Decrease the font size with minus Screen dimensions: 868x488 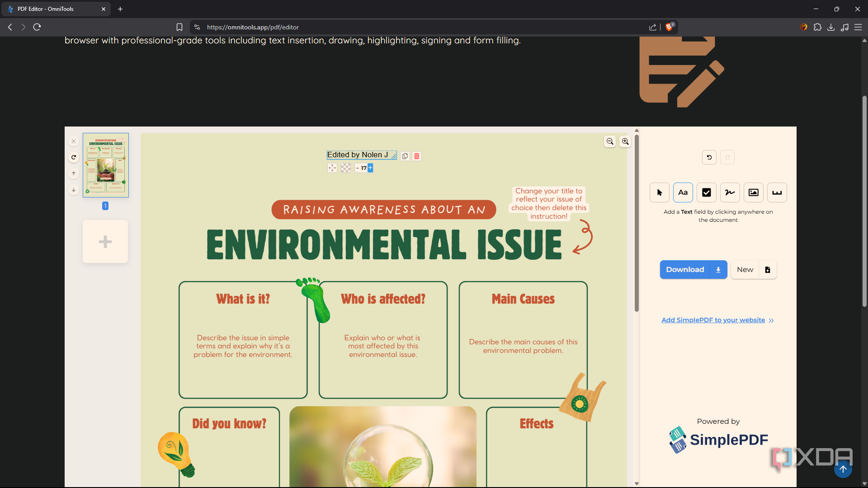coord(357,168)
